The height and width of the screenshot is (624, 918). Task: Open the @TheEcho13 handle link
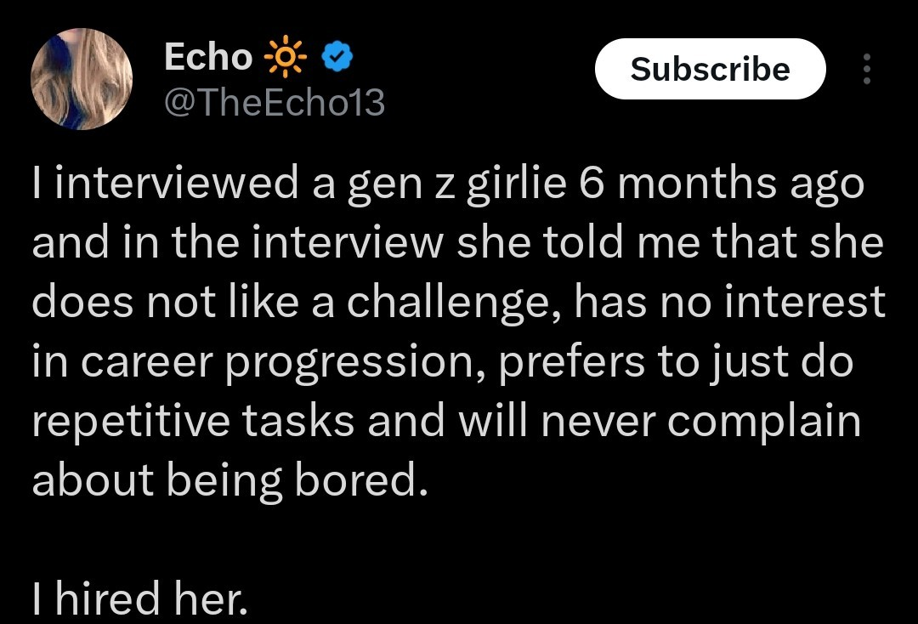click(x=273, y=103)
